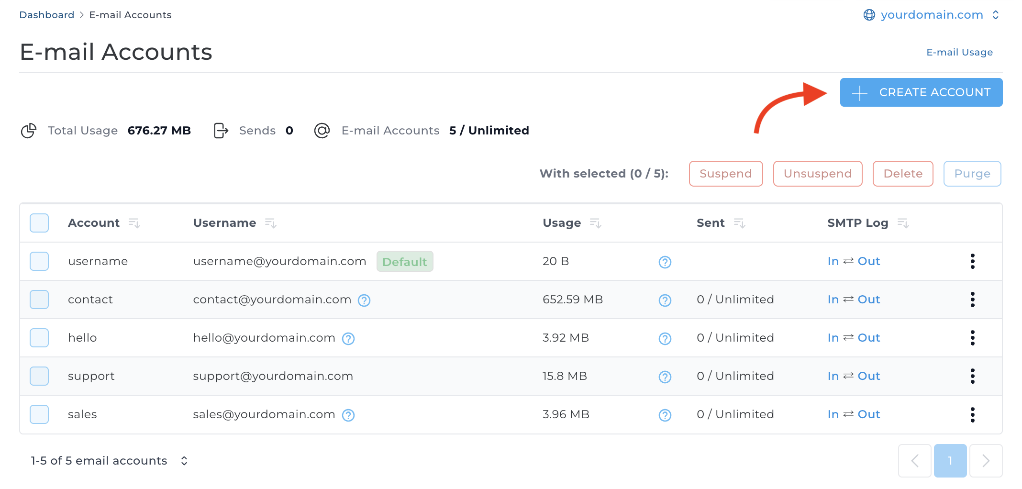Open the E-mail Usage page link
The height and width of the screenshot is (489, 1022).
[x=959, y=52]
